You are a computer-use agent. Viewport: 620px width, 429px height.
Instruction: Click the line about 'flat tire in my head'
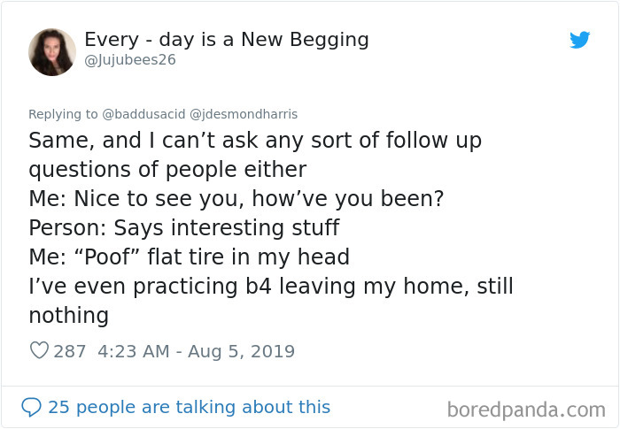pos(189,257)
